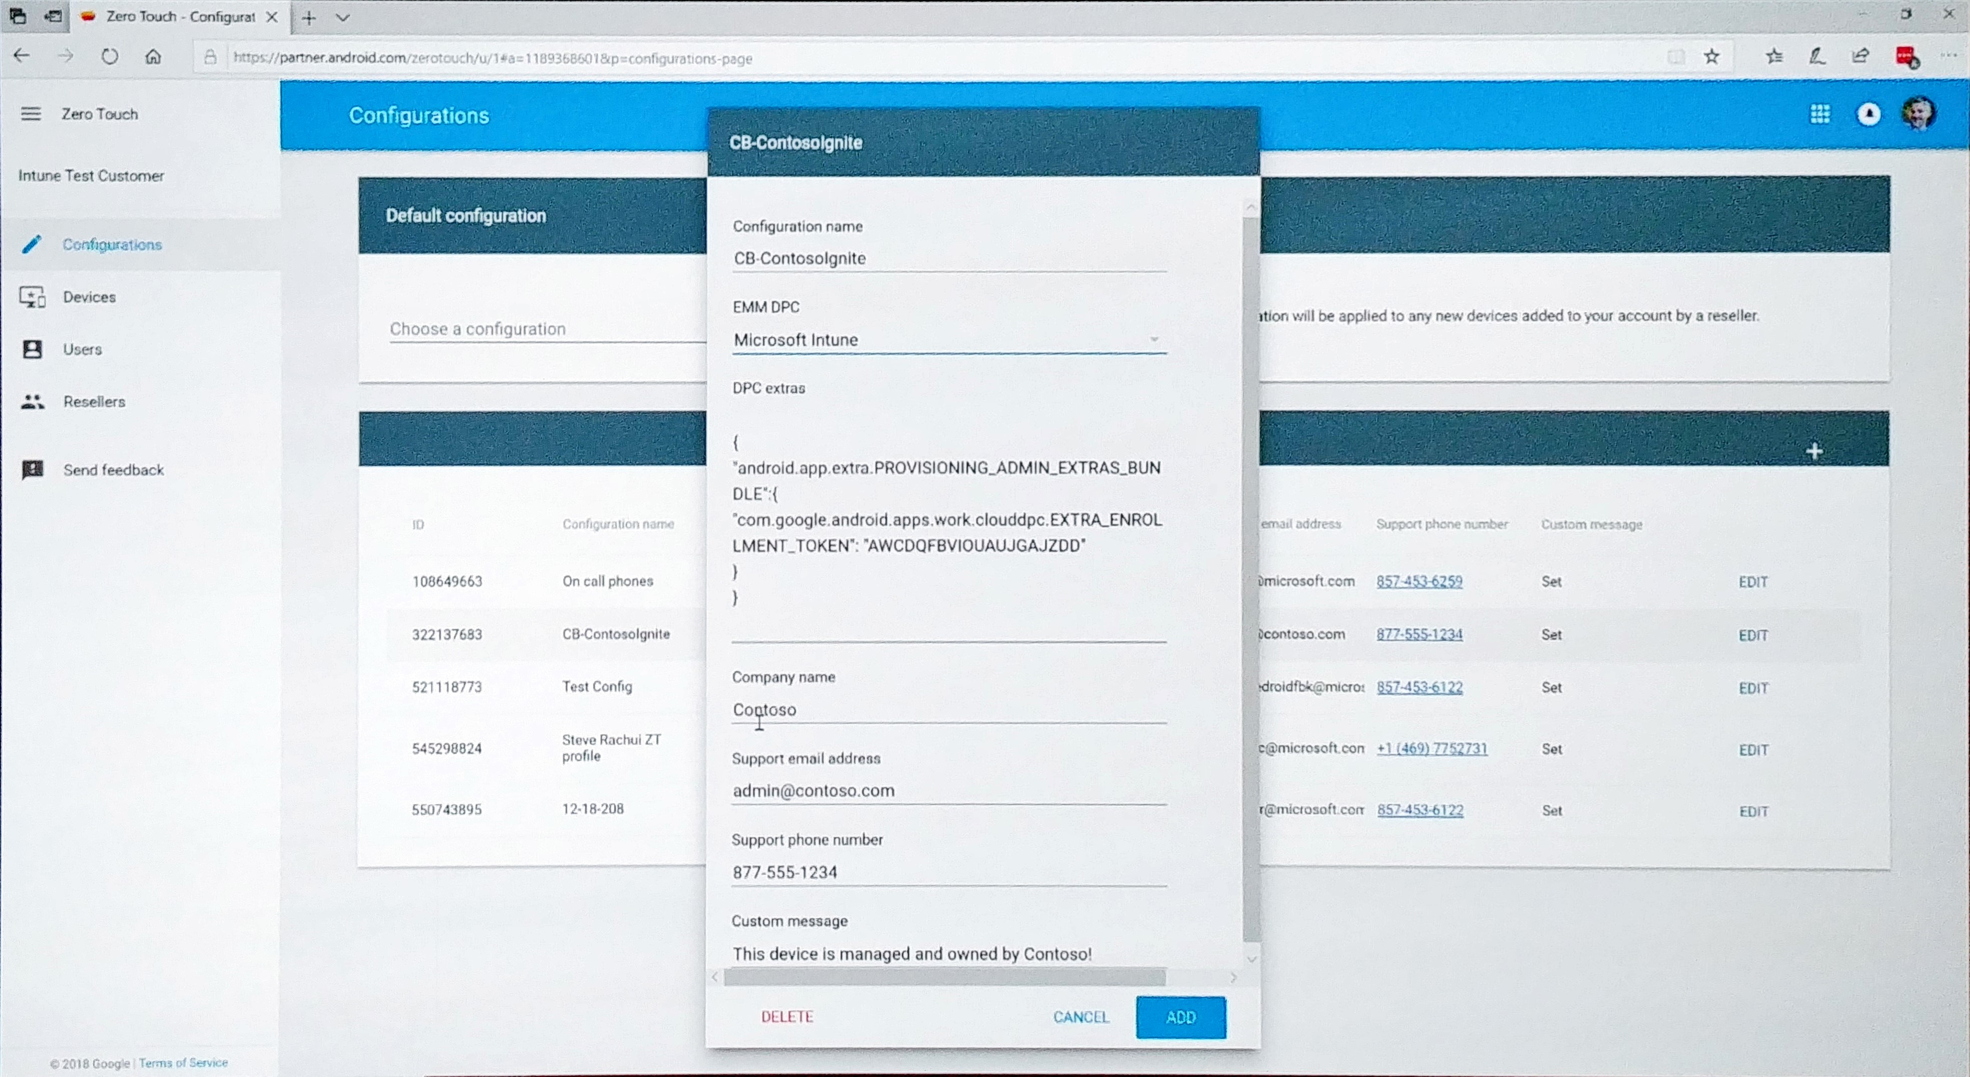Screen dimensions: 1970x1077
Task: Click the address bar URL
Action: point(493,58)
